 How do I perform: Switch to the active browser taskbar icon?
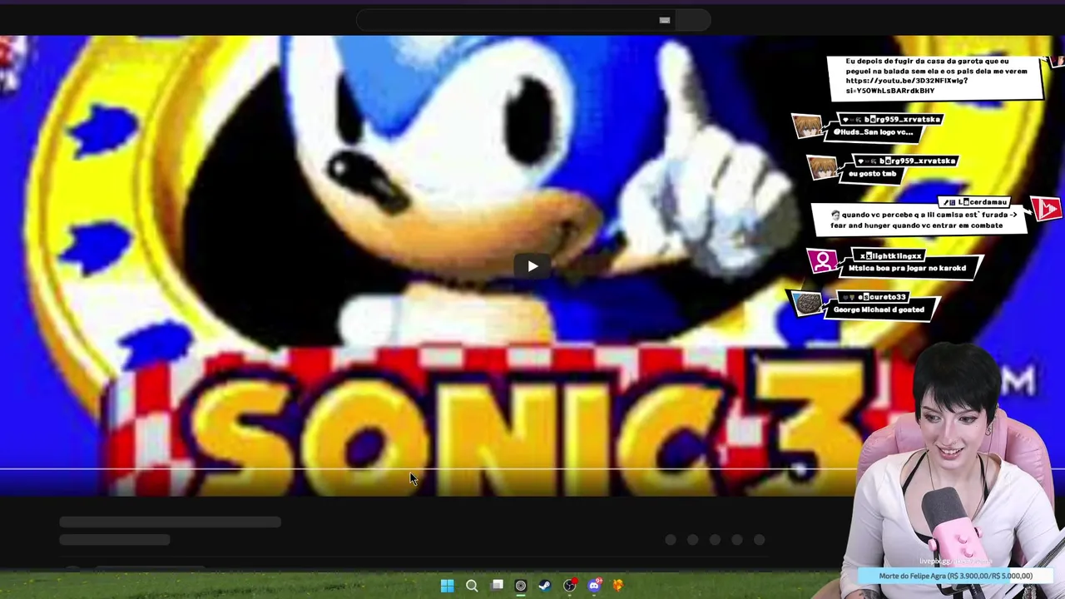click(x=521, y=586)
